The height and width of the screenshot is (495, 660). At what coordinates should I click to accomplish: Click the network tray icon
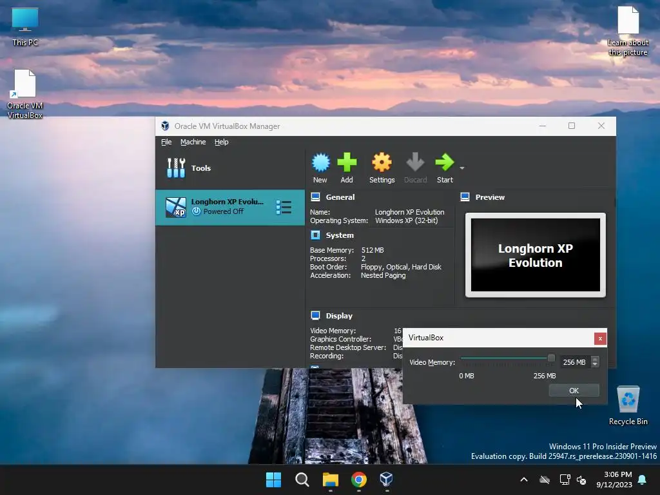click(x=565, y=480)
